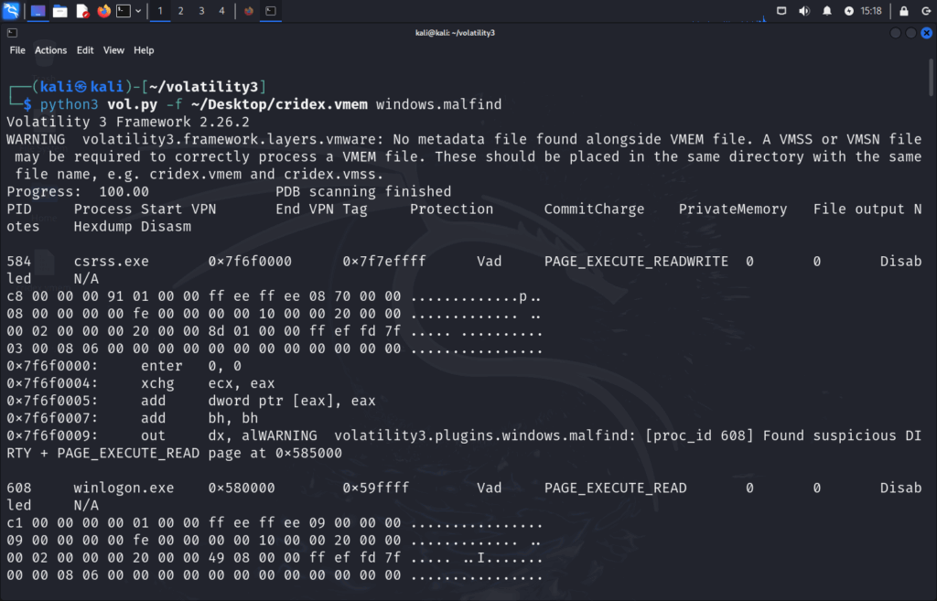Open the display settings tray icon
The height and width of the screenshot is (601, 937).
click(781, 11)
